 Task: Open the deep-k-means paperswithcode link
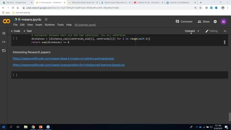coord(64,58)
